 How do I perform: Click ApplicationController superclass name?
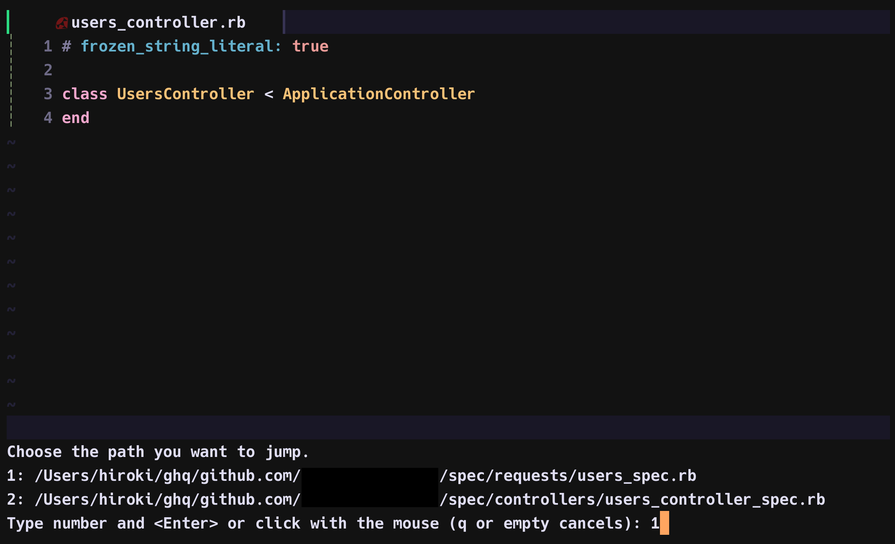(378, 94)
